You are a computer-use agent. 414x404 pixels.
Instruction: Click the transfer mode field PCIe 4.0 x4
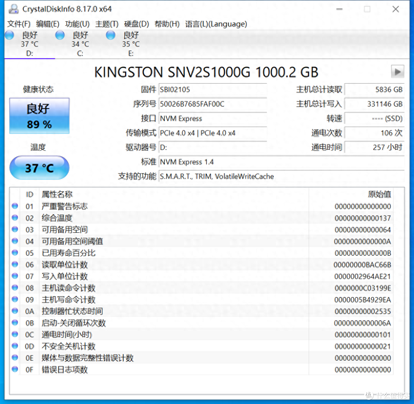tap(213, 133)
